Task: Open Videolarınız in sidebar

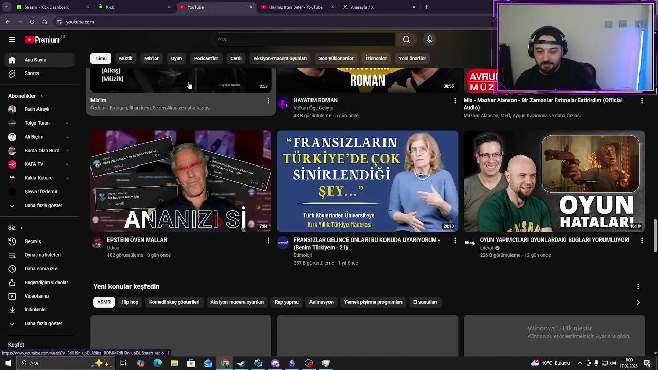Action: pos(40,296)
